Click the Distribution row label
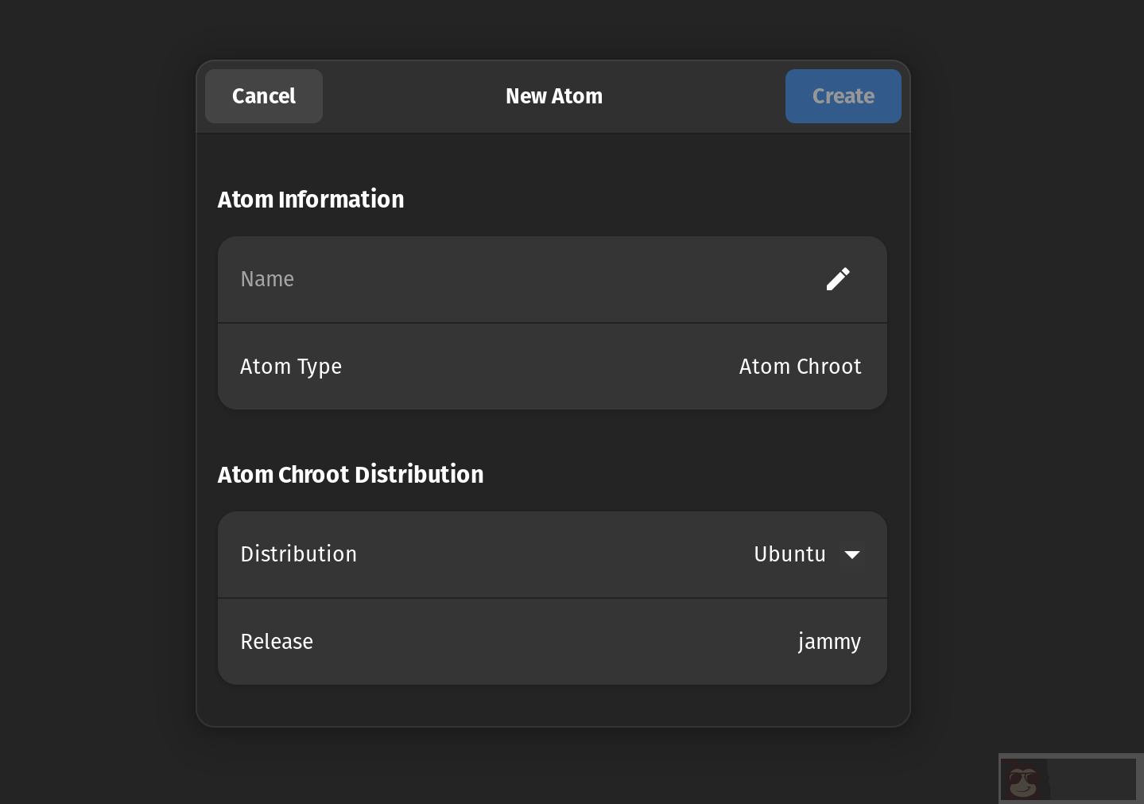This screenshot has height=804, width=1144. pos(299,554)
